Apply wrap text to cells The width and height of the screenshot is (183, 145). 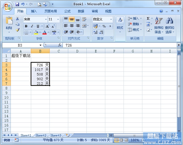tap(84, 19)
